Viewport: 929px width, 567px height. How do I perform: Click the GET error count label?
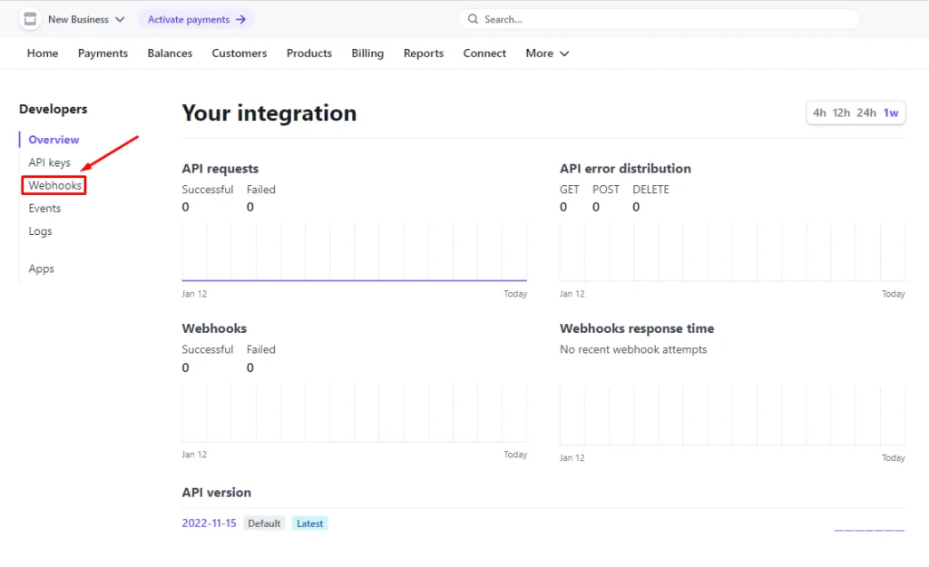570,190
